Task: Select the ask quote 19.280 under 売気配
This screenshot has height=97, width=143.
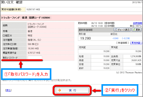Action: click(106, 51)
